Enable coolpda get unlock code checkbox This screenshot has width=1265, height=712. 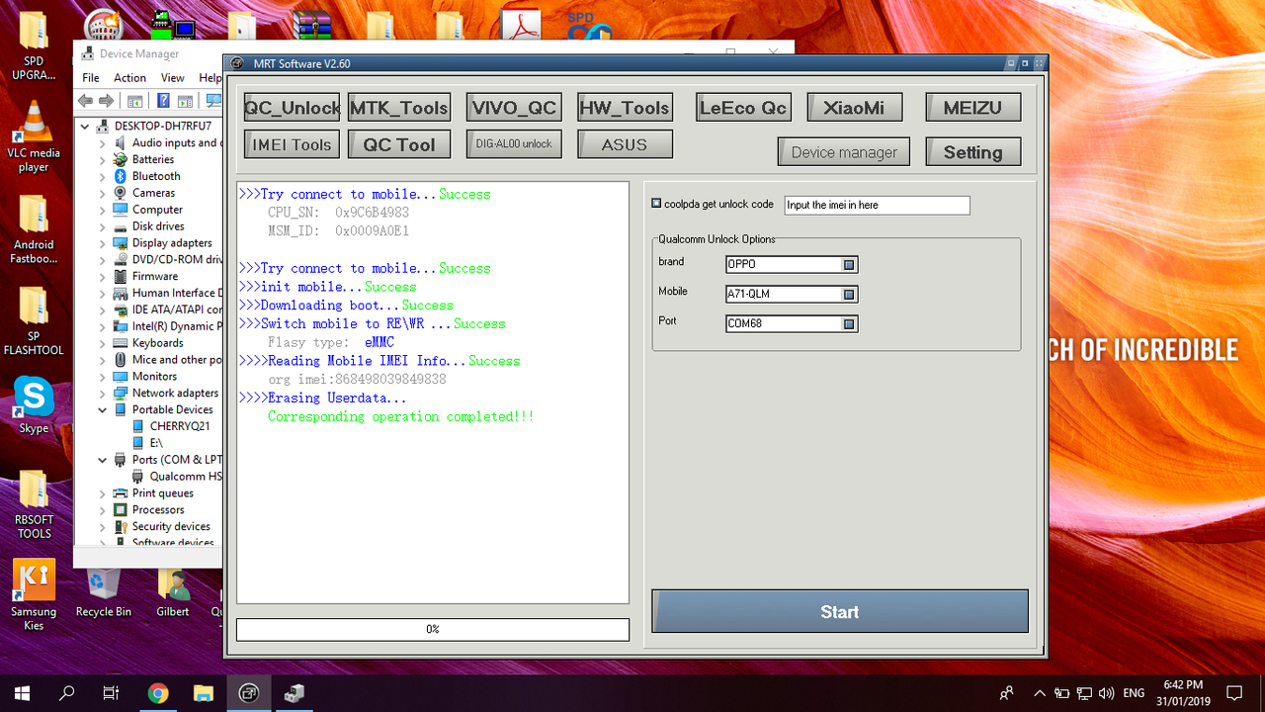click(657, 204)
